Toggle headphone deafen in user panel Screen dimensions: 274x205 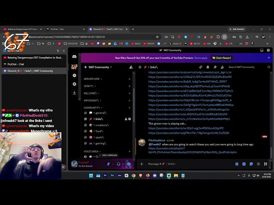click(x=119, y=164)
